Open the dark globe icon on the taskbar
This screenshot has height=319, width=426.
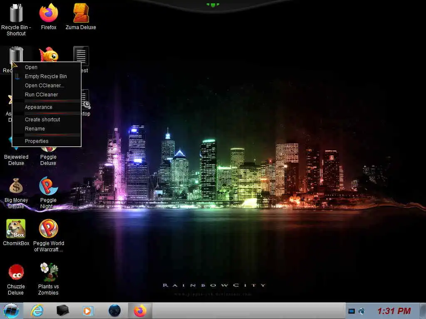115,311
